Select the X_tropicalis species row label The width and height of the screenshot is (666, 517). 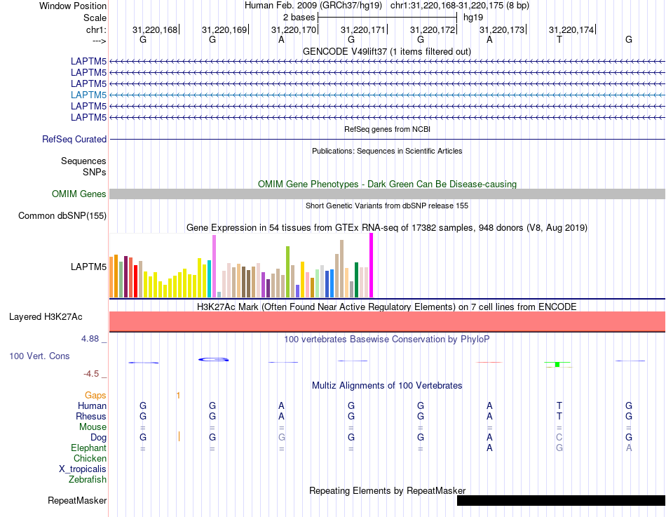click(83, 469)
